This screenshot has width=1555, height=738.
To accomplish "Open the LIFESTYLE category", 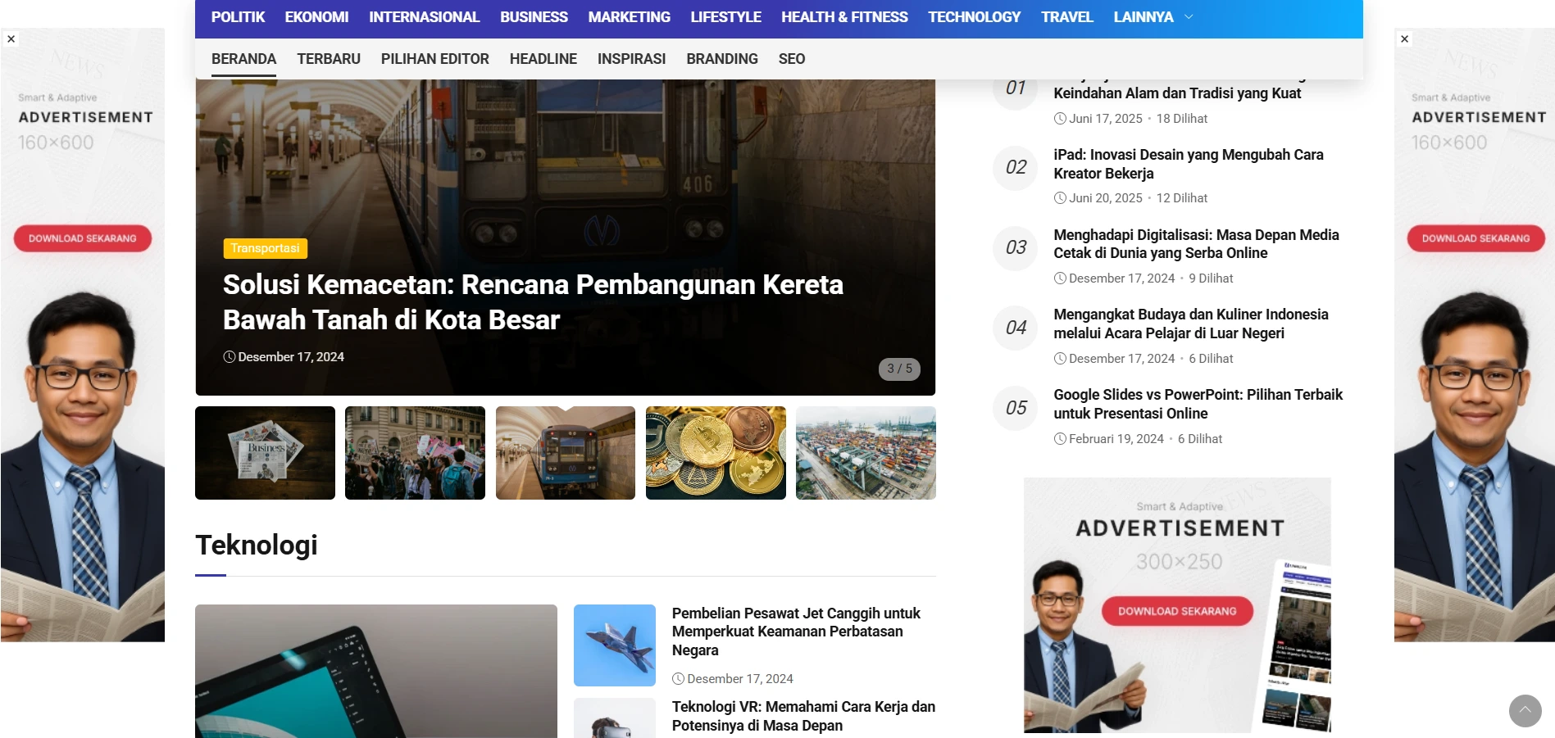I will (725, 17).
